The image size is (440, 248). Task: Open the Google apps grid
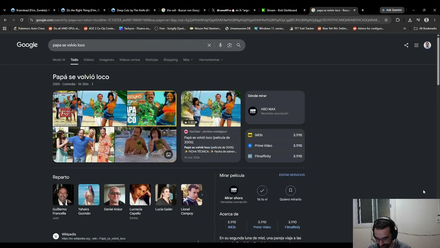point(416,45)
